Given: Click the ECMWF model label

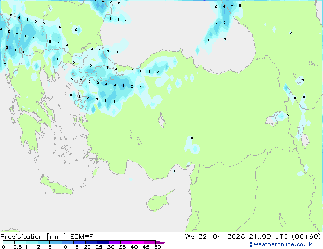Looking at the screenshot, I should coord(82,237).
